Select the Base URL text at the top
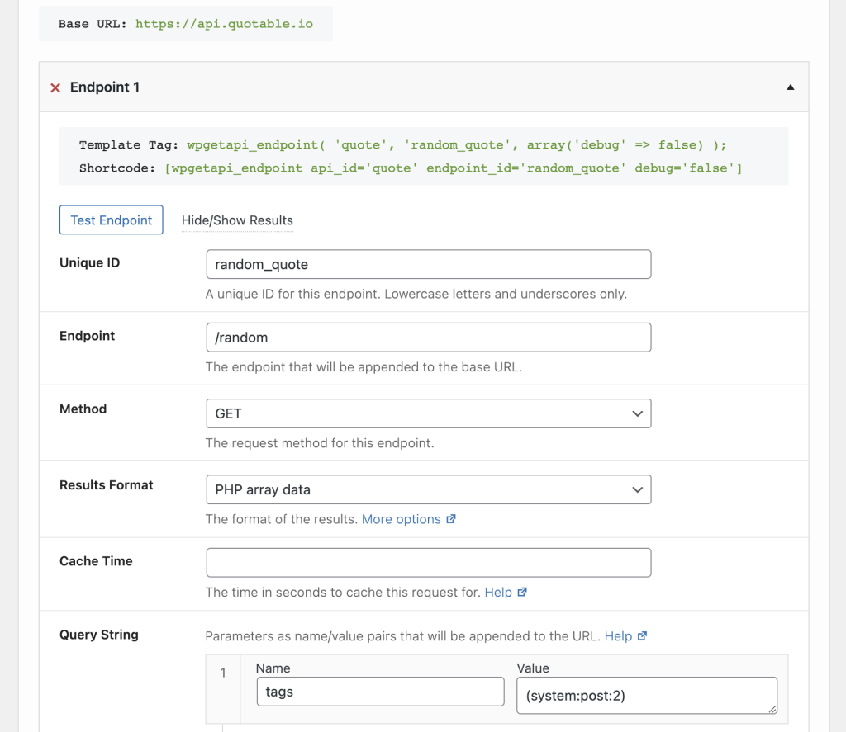Image resolution: width=846 pixels, height=732 pixels. [185, 23]
